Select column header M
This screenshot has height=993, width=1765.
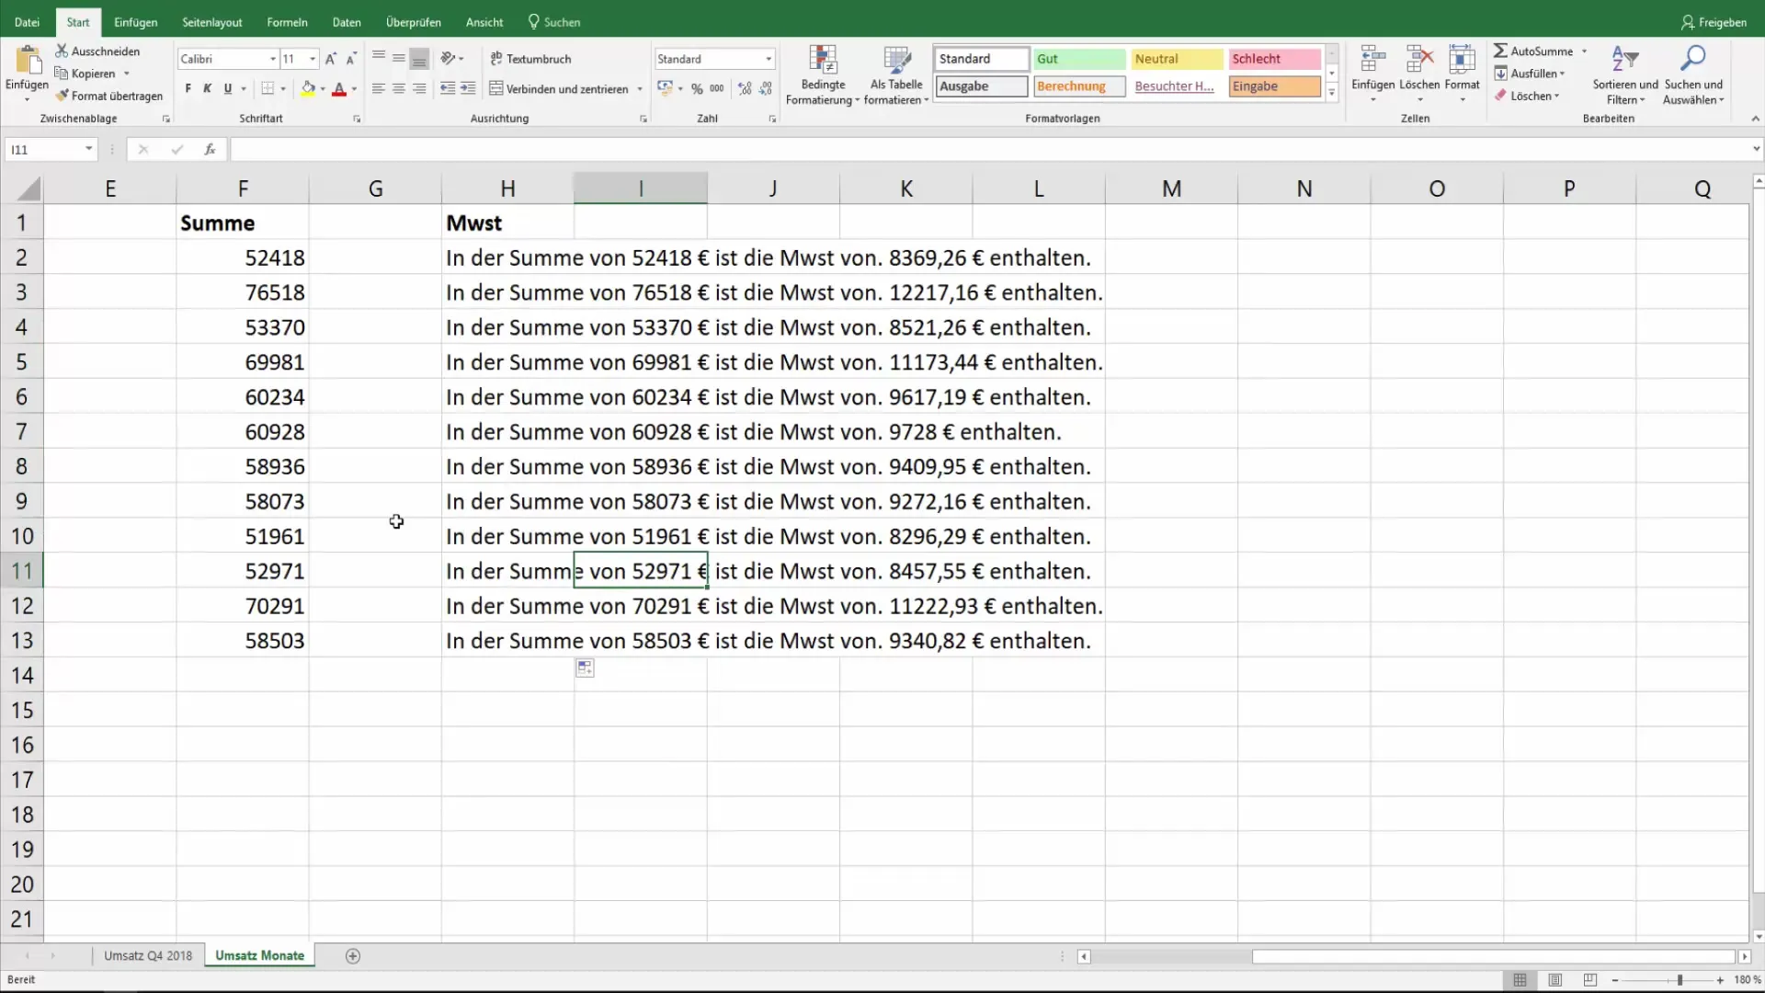tap(1171, 188)
